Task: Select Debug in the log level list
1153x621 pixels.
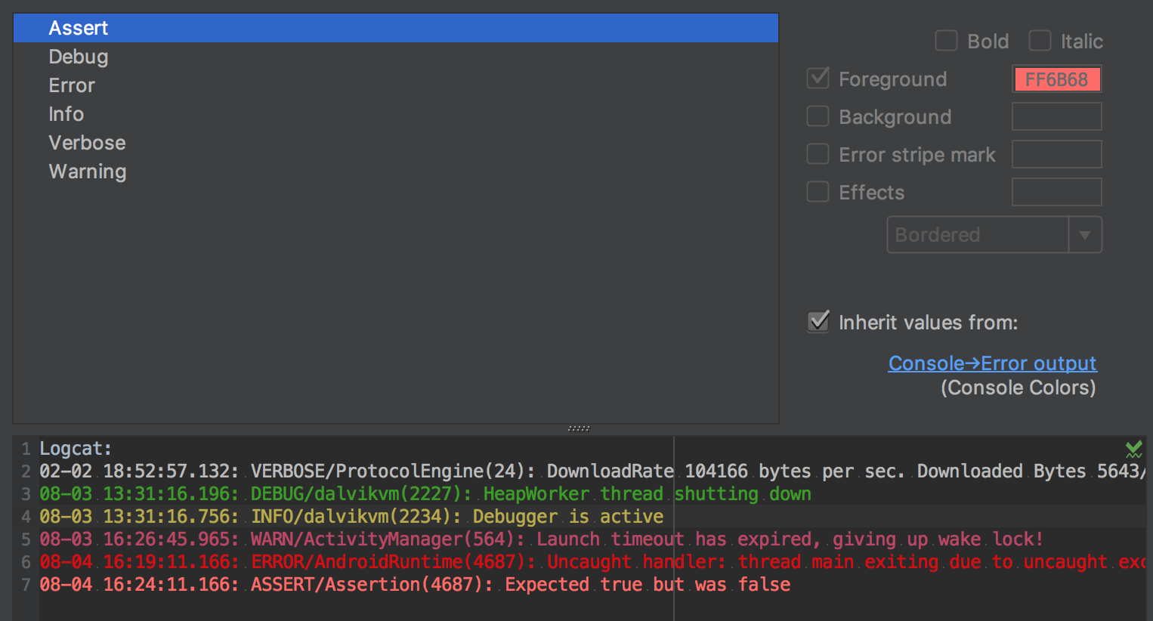Action: pyautogui.click(x=79, y=57)
